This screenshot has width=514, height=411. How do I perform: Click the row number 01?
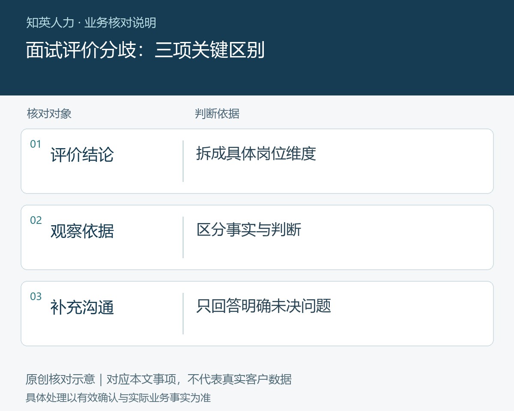tap(36, 144)
